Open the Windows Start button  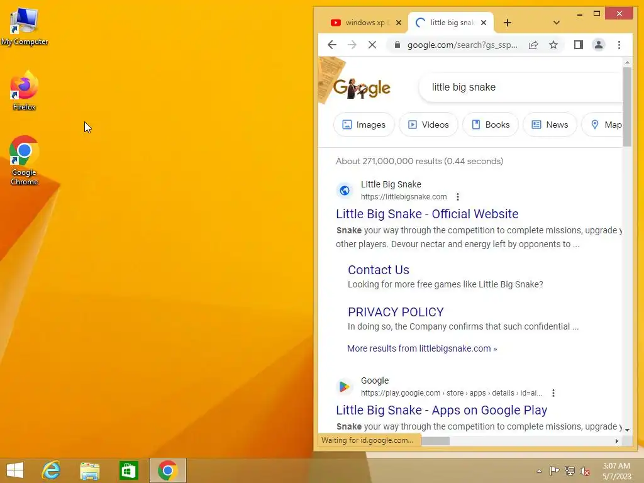15,470
